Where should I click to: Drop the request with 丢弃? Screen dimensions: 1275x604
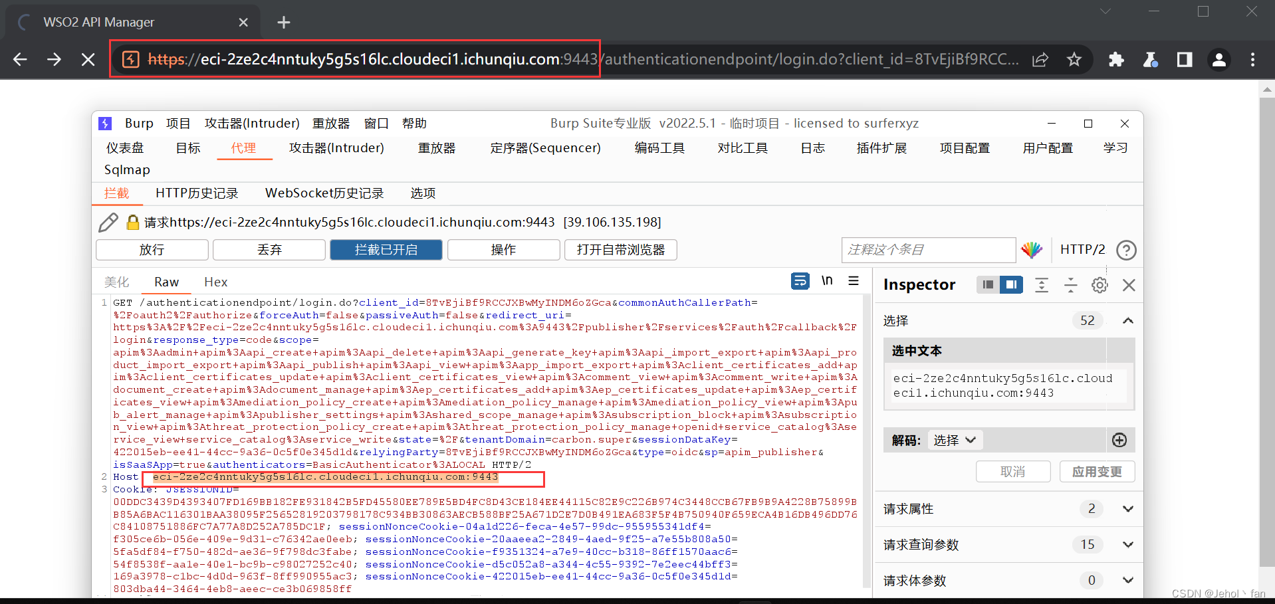pos(269,250)
